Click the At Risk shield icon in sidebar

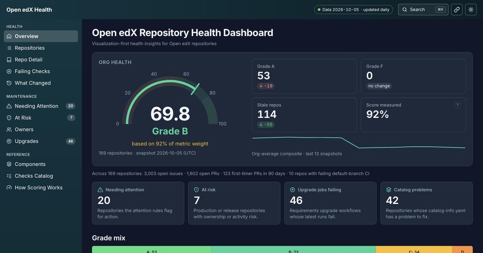(x=9, y=118)
